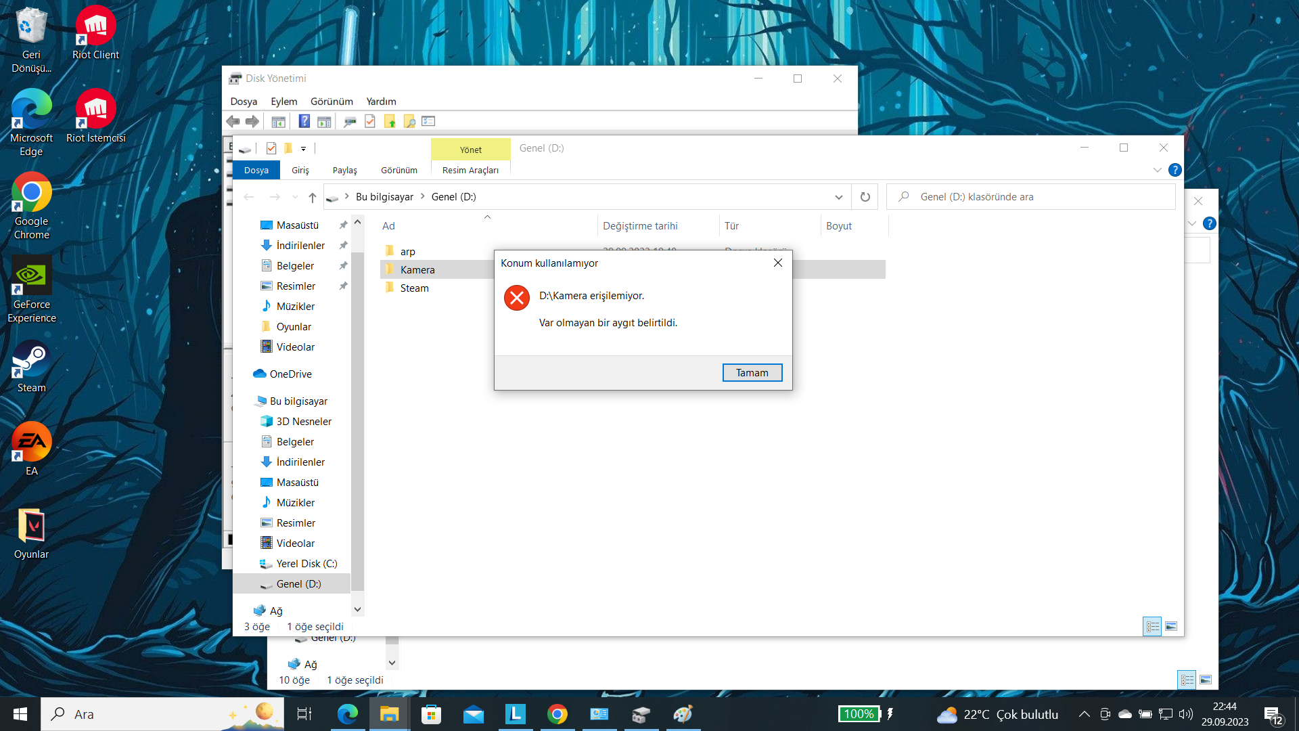Click the back arrow in Disk Yönetimi toolbar

point(233,121)
